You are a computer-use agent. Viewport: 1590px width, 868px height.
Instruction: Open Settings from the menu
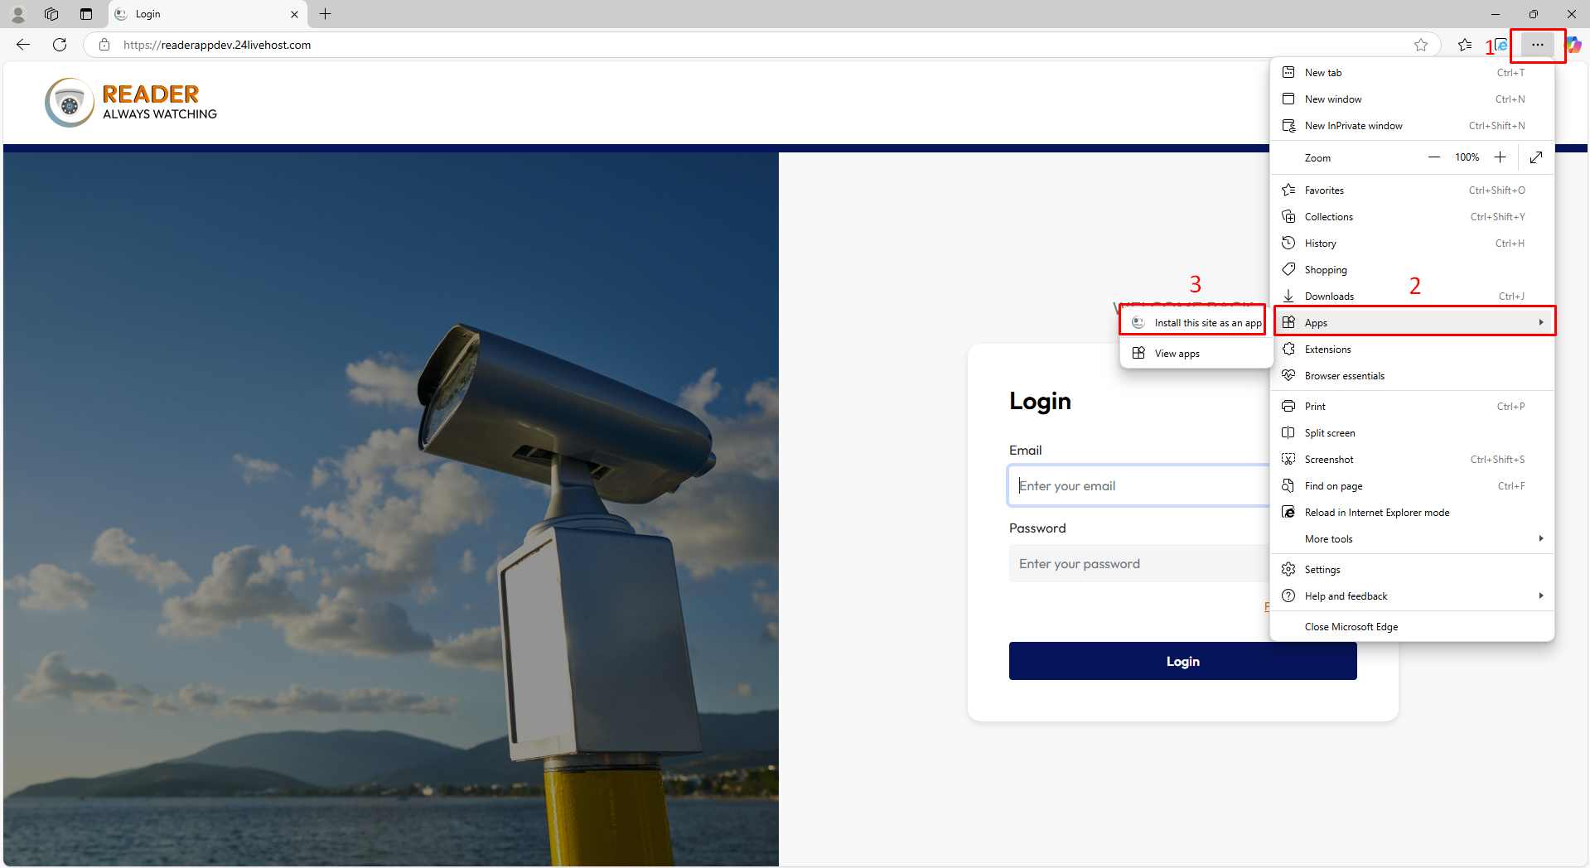[1412, 570]
